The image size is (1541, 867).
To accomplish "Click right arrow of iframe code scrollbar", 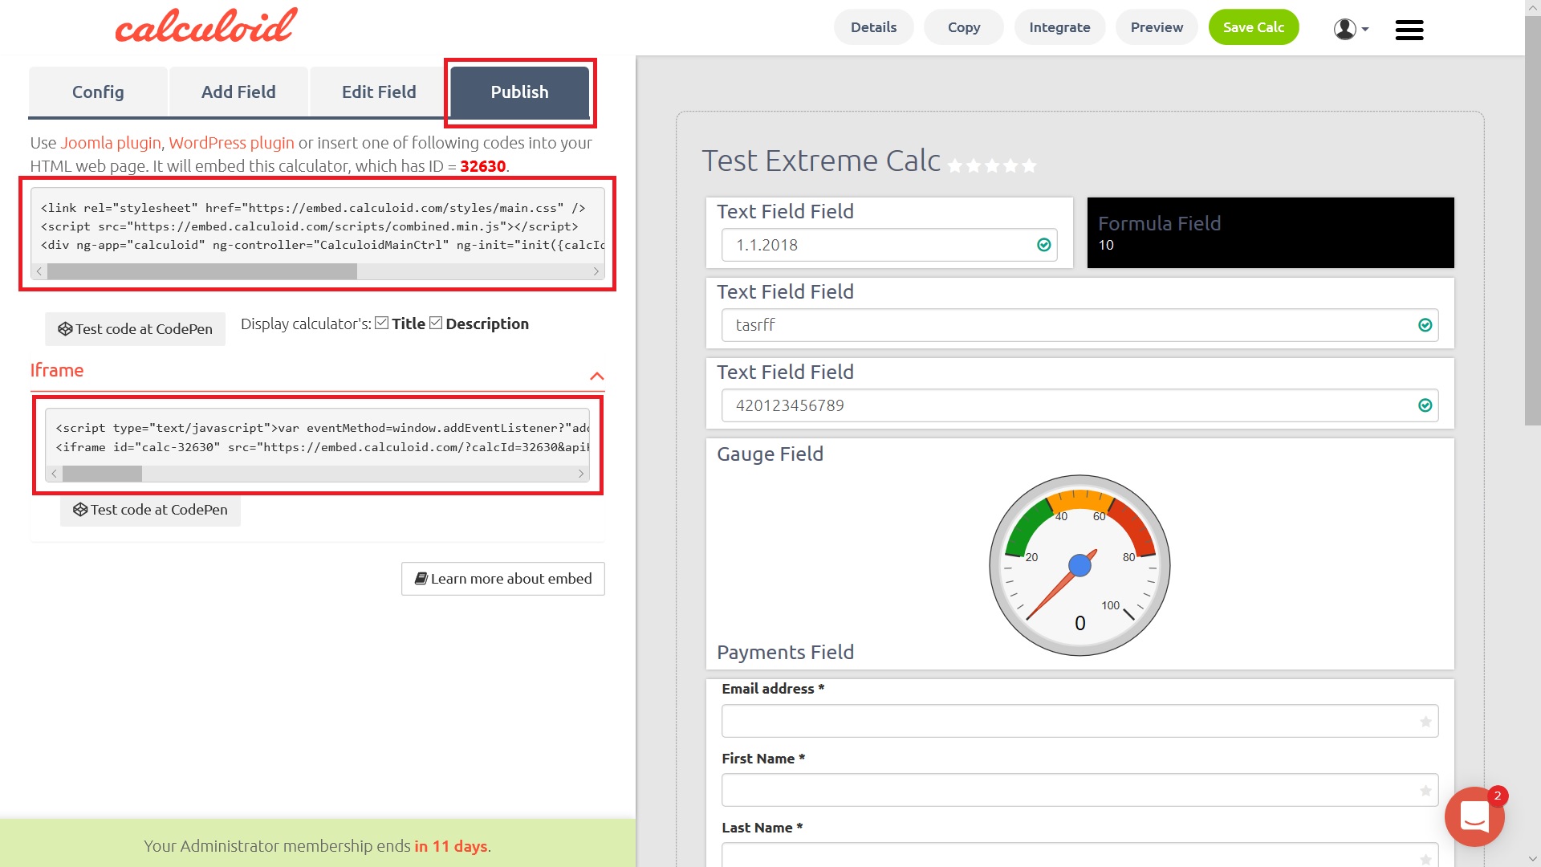I will pyautogui.click(x=581, y=474).
